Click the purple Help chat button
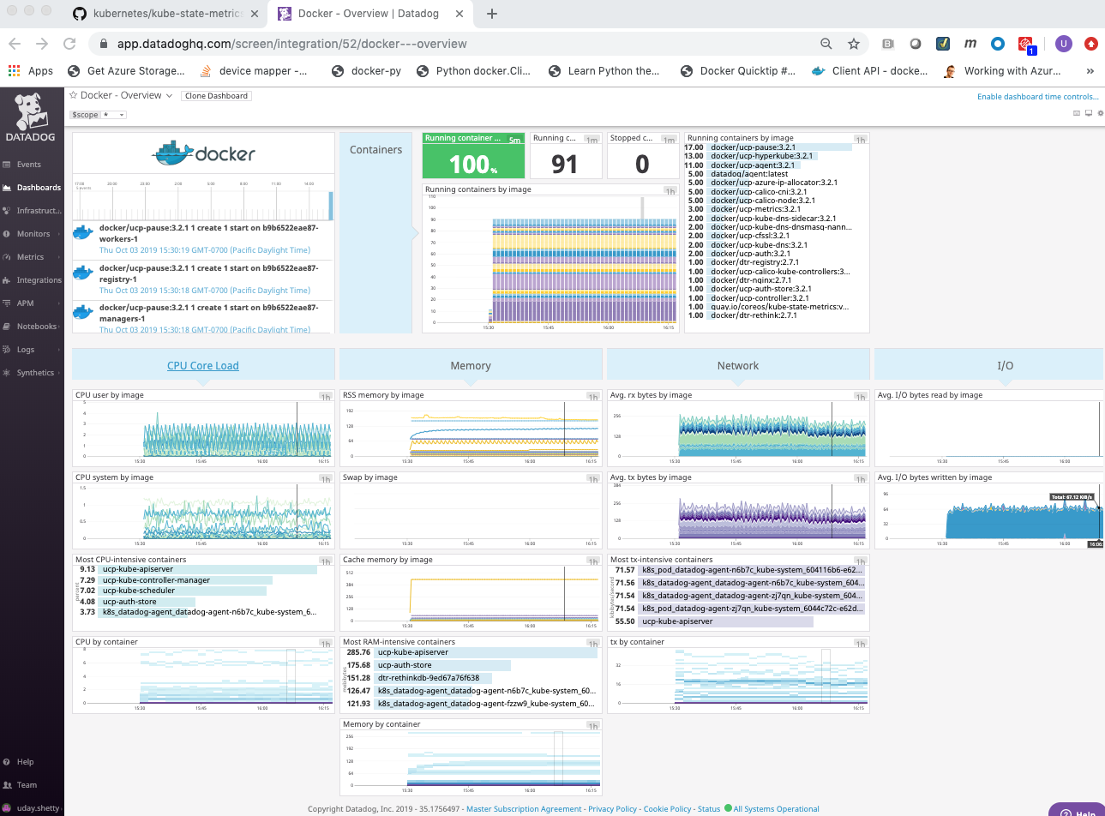This screenshot has height=816, width=1105. (x=1078, y=810)
